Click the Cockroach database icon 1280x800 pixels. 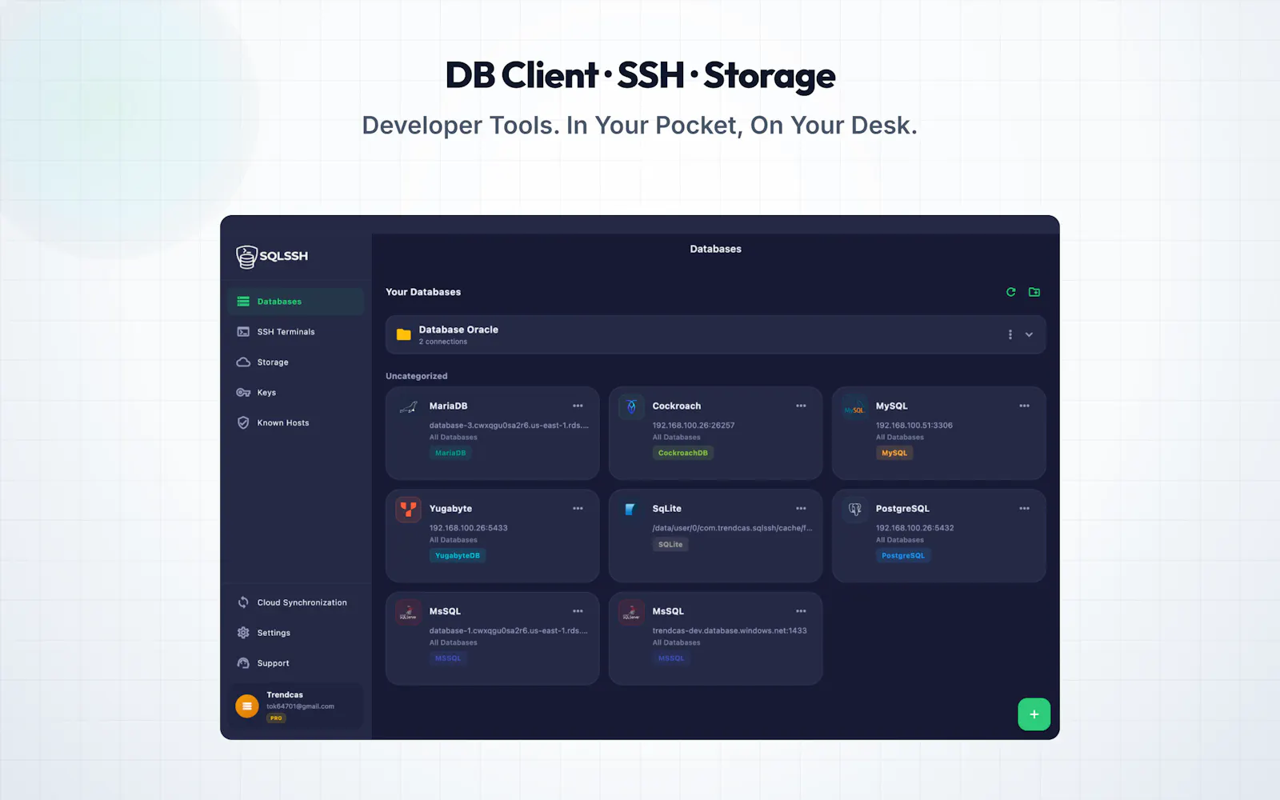[x=631, y=407]
